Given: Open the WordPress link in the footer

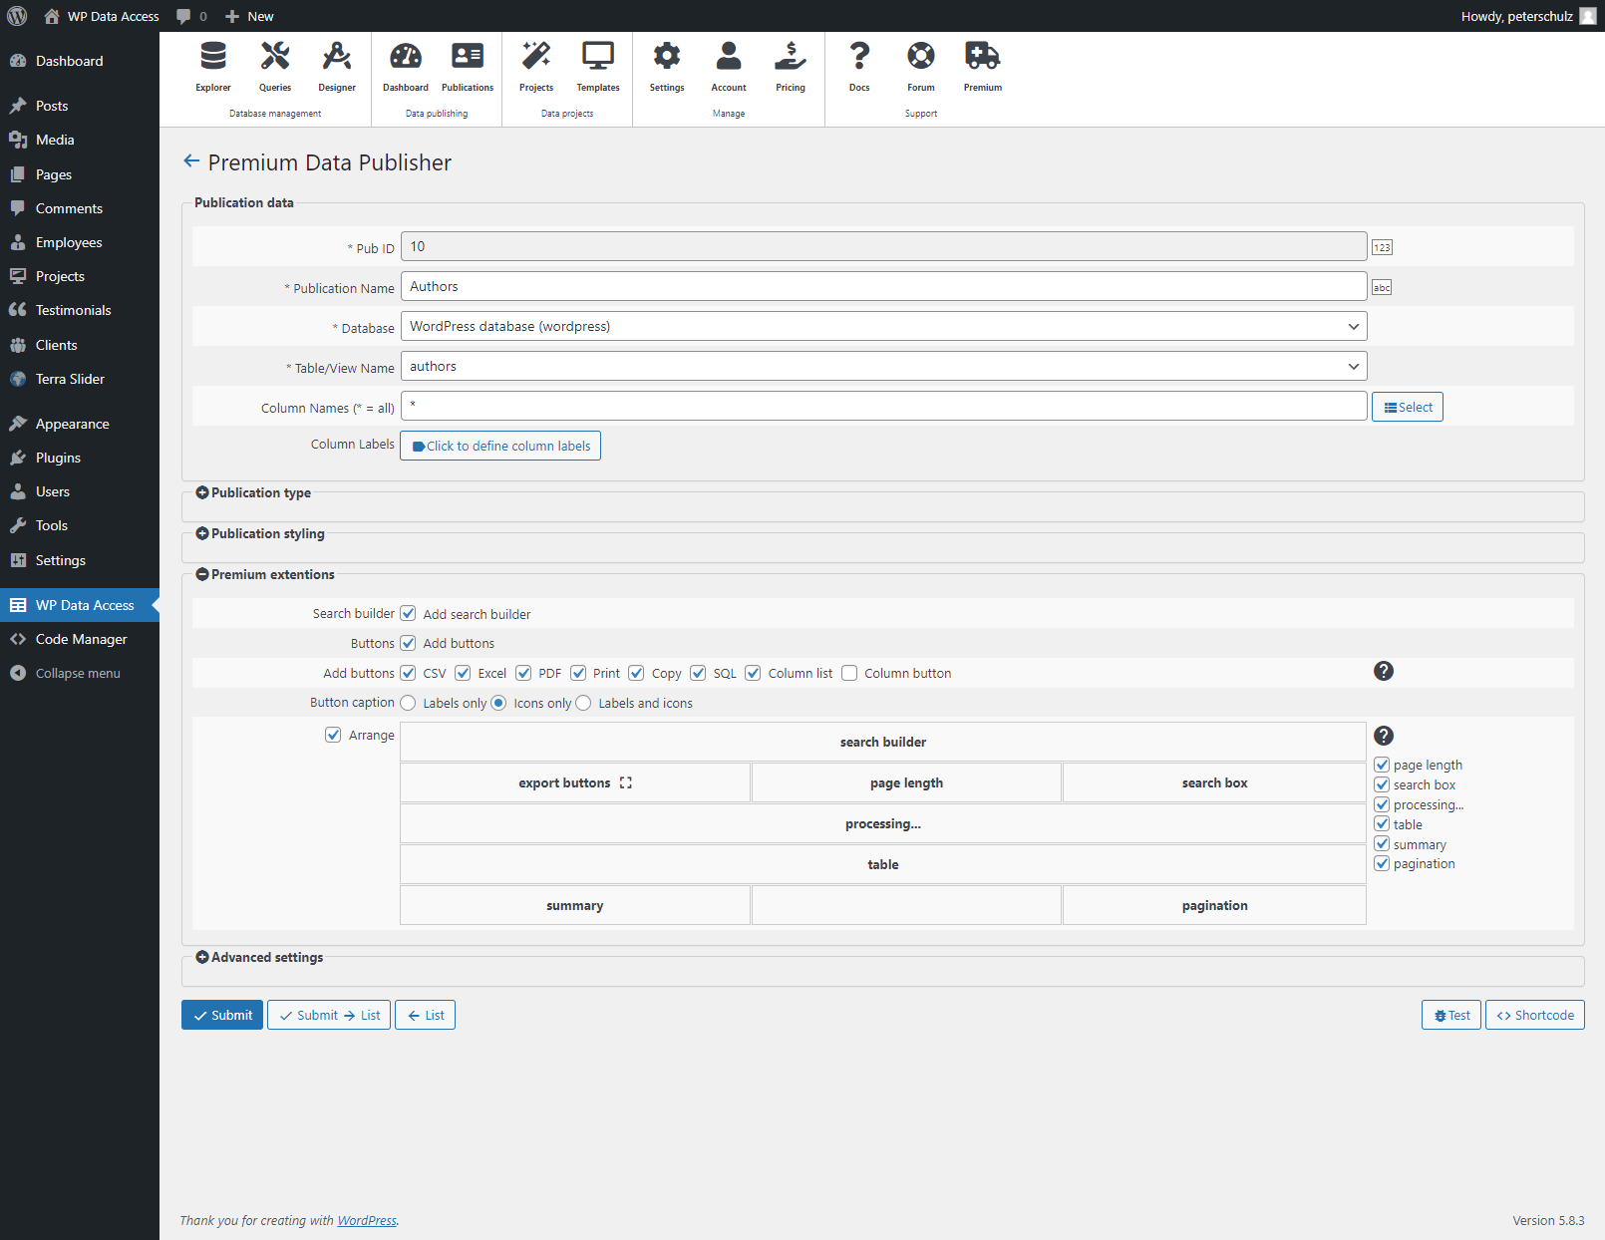Looking at the screenshot, I should point(367,1220).
